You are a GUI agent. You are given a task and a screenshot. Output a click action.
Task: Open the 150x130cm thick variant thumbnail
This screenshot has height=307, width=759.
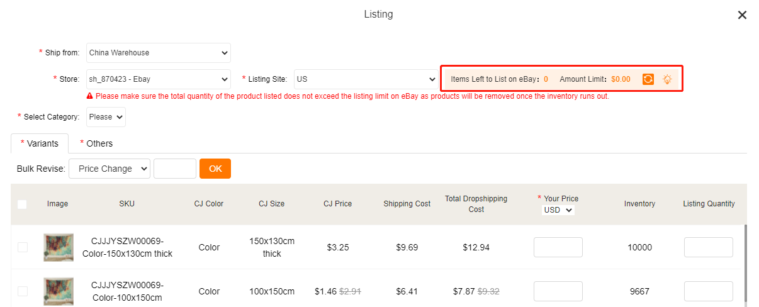click(58, 247)
